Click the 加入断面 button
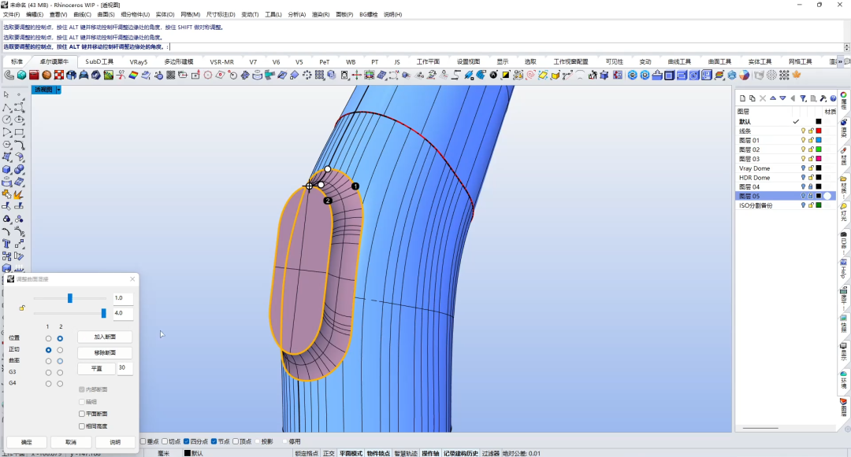Screen dimensions: 851x457 coord(105,337)
